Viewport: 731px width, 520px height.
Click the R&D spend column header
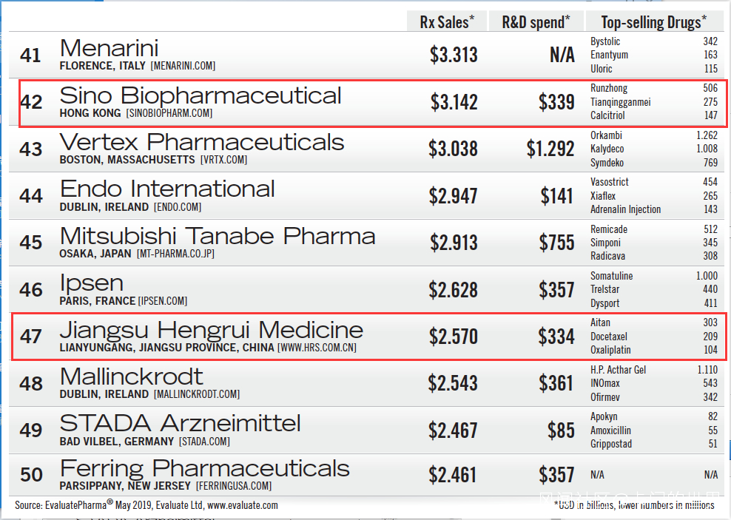point(536,22)
